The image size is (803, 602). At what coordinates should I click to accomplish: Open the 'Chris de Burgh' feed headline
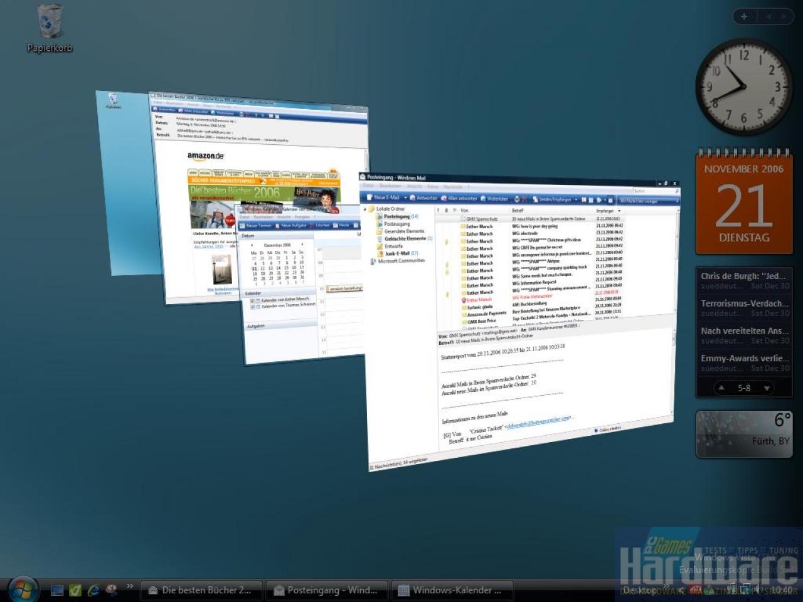[744, 280]
